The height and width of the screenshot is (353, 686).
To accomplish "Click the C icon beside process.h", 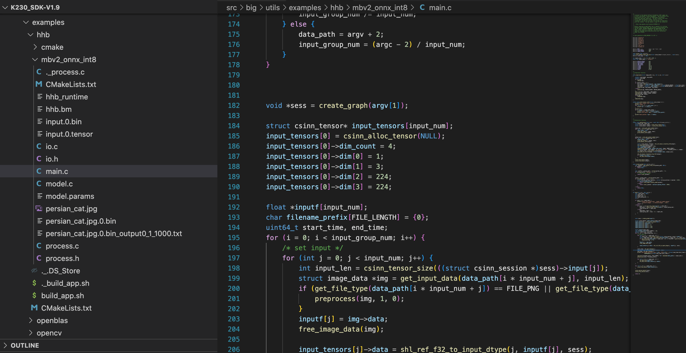I will point(39,258).
